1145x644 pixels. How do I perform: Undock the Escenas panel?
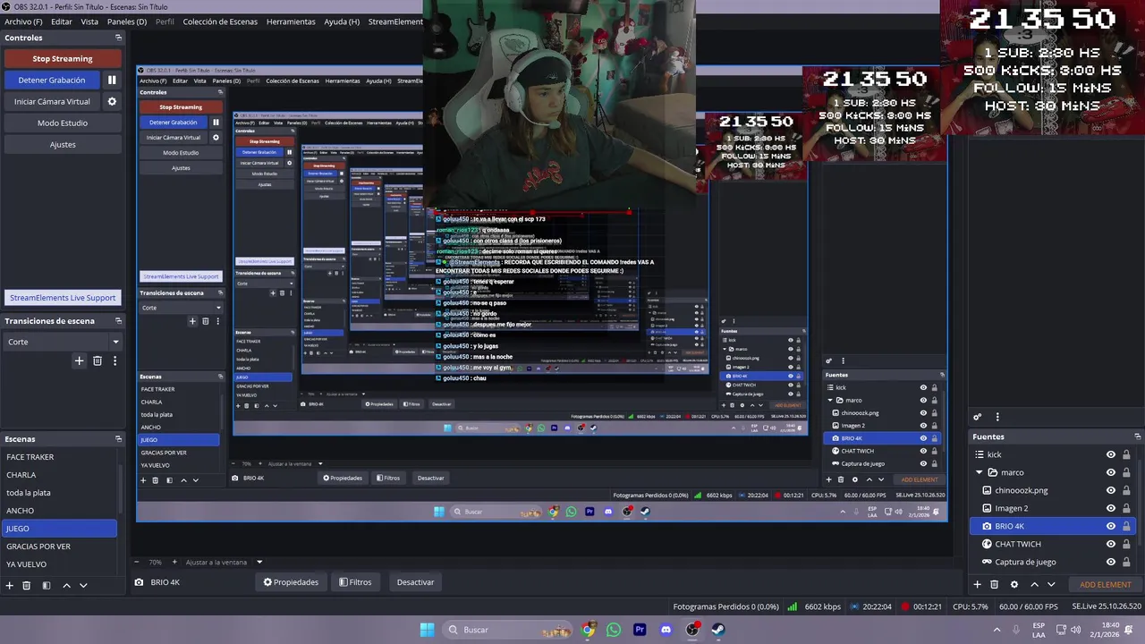[x=118, y=439]
